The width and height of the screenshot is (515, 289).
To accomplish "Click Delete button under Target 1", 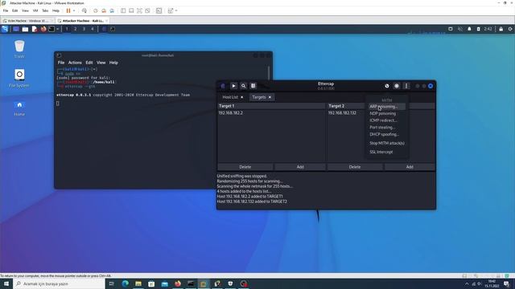I will 245,167.
